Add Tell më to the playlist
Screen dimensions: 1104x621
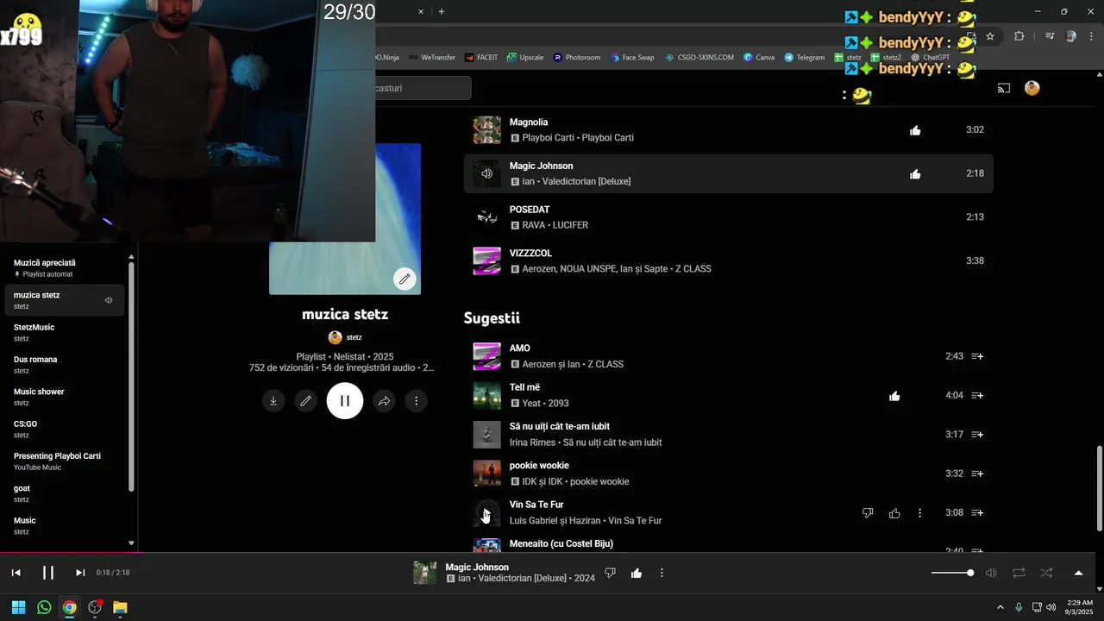click(977, 396)
